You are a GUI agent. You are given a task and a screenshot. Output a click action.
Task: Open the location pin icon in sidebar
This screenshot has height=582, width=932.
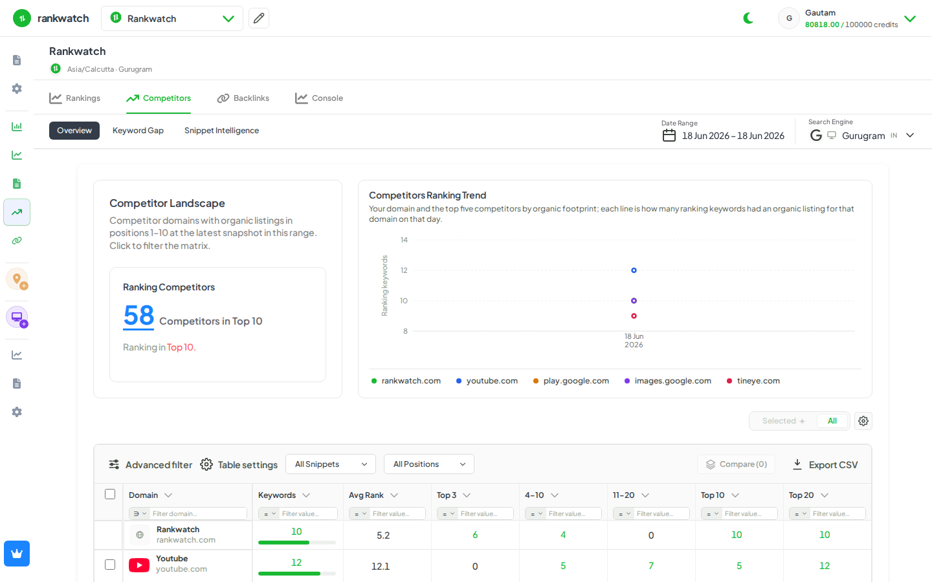coord(17,279)
